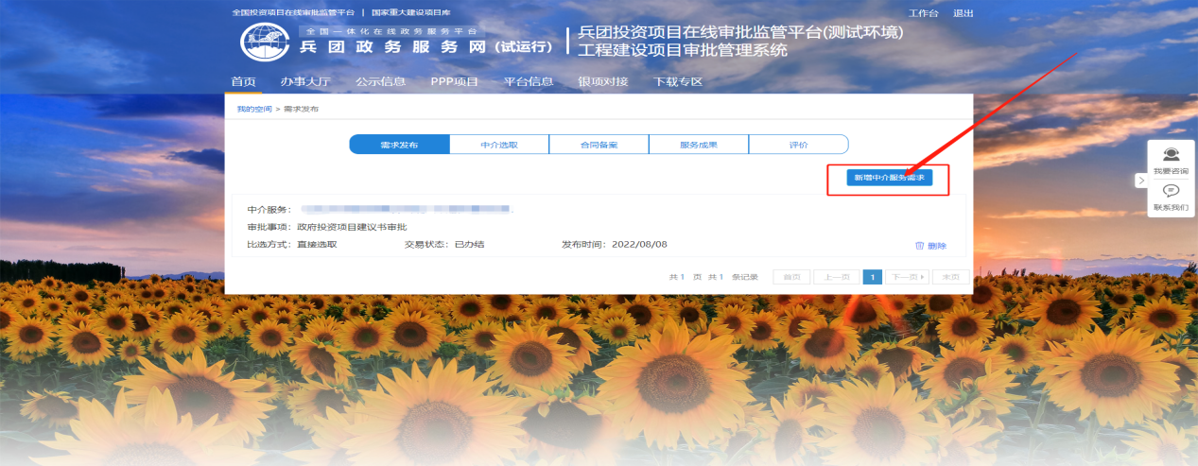Click 新增中介服务需求 button

[888, 177]
